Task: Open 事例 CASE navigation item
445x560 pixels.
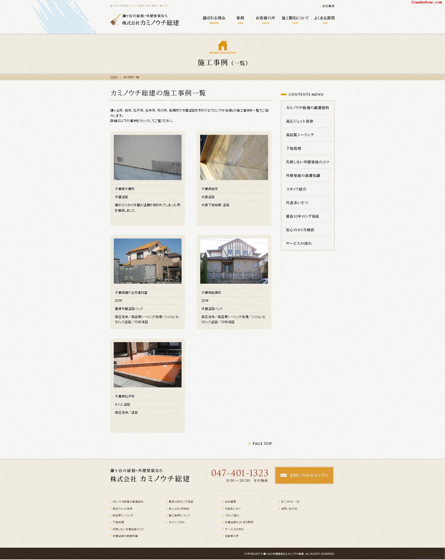Action: click(240, 20)
